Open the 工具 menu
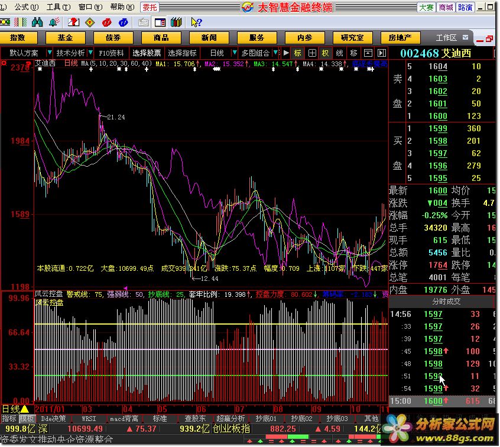 point(58,7)
